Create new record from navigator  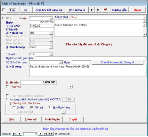click(x=51, y=134)
